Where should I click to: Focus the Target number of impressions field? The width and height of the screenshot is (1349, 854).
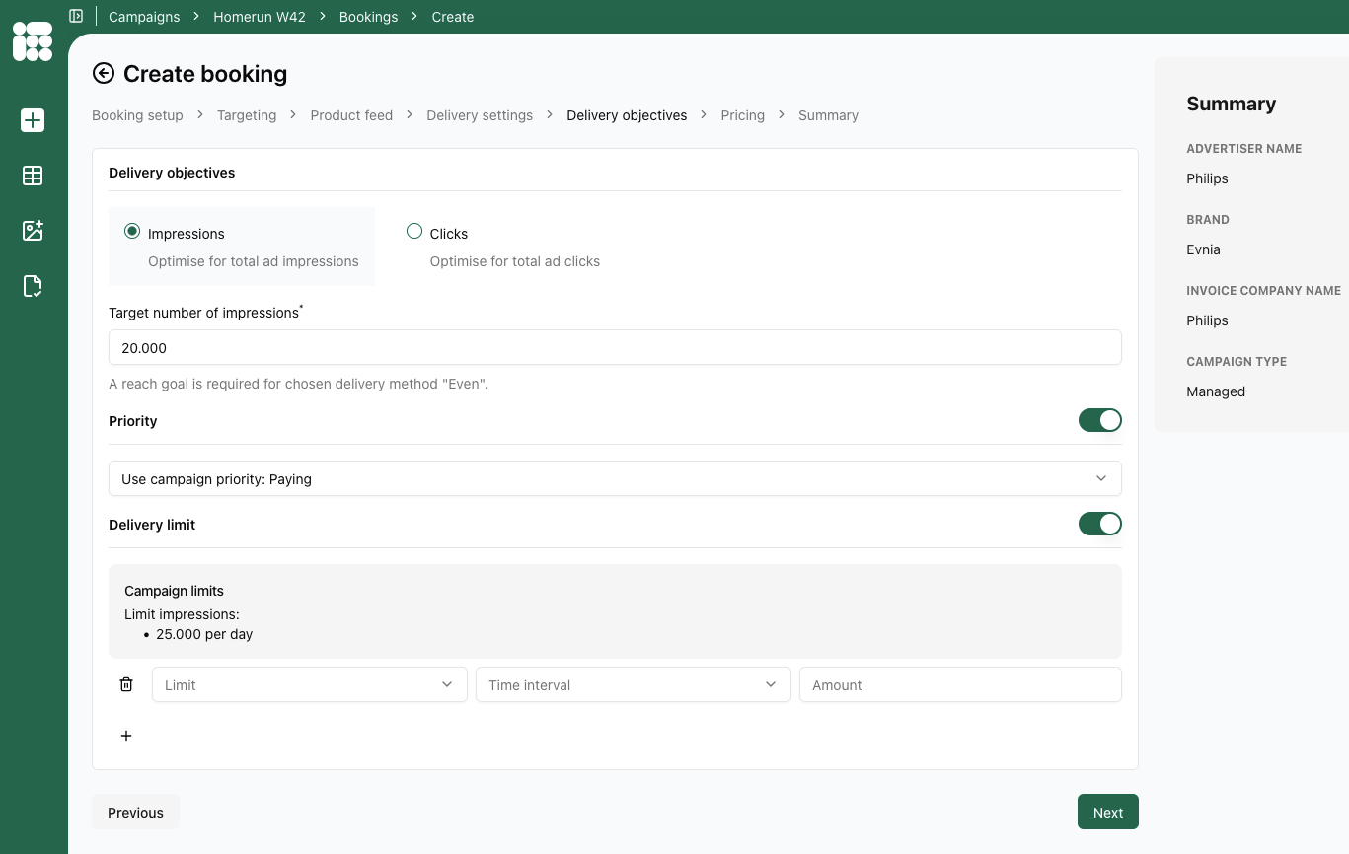pos(615,347)
